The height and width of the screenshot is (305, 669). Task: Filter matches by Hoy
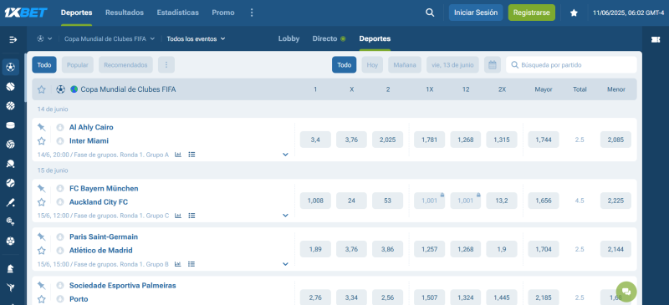click(x=372, y=65)
